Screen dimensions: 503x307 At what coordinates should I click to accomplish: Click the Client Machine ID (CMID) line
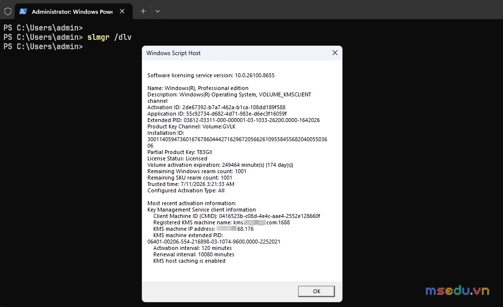click(x=236, y=216)
